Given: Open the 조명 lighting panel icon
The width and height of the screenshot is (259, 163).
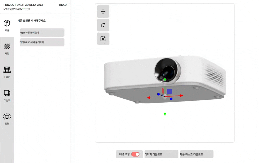Looking at the screenshot, I should (x=7, y=117).
